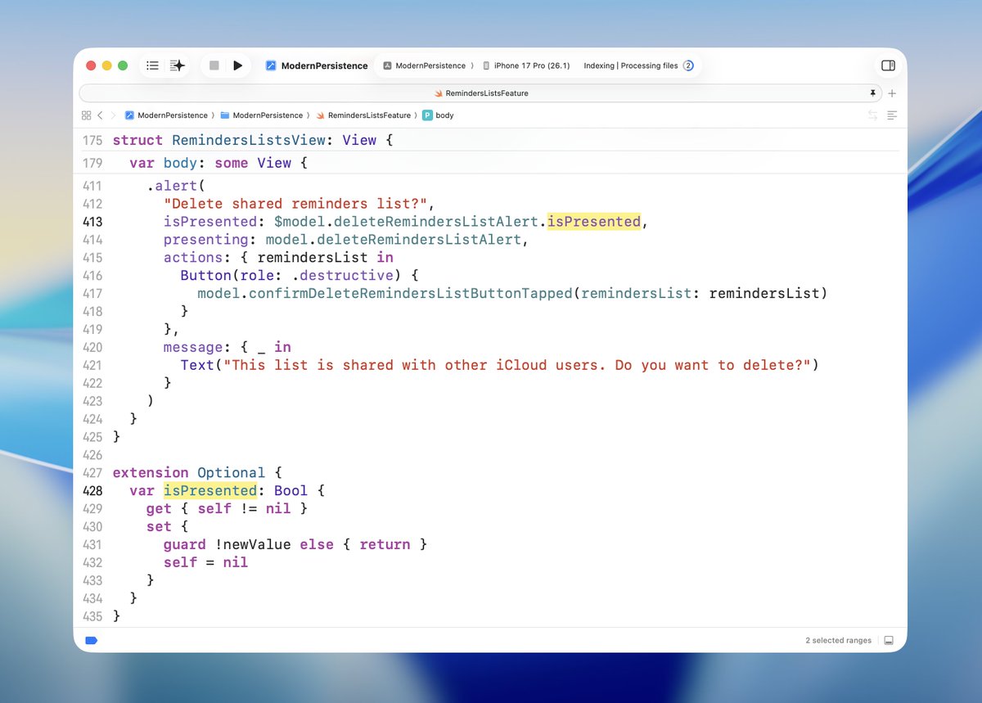Open ModernPersistence folder breadcrumb
This screenshot has height=703, width=982.
point(261,115)
